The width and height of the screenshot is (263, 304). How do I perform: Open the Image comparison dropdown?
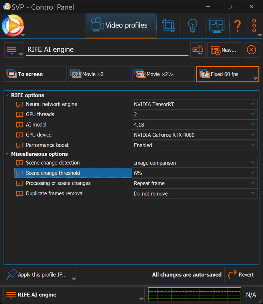(194, 163)
